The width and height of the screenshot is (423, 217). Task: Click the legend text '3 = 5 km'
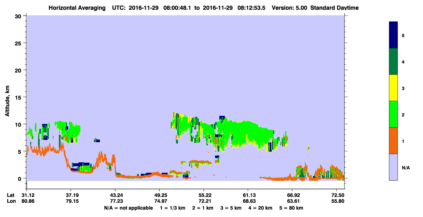pyautogui.click(x=231, y=208)
